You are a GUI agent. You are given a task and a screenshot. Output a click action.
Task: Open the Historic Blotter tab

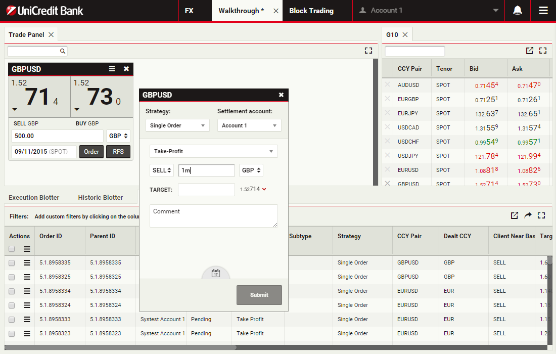click(101, 197)
